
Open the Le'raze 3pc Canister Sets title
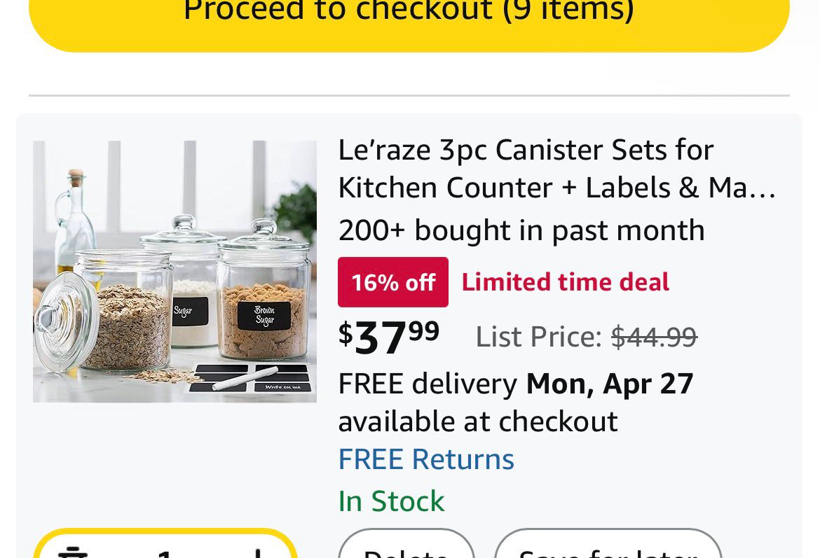tap(525, 168)
